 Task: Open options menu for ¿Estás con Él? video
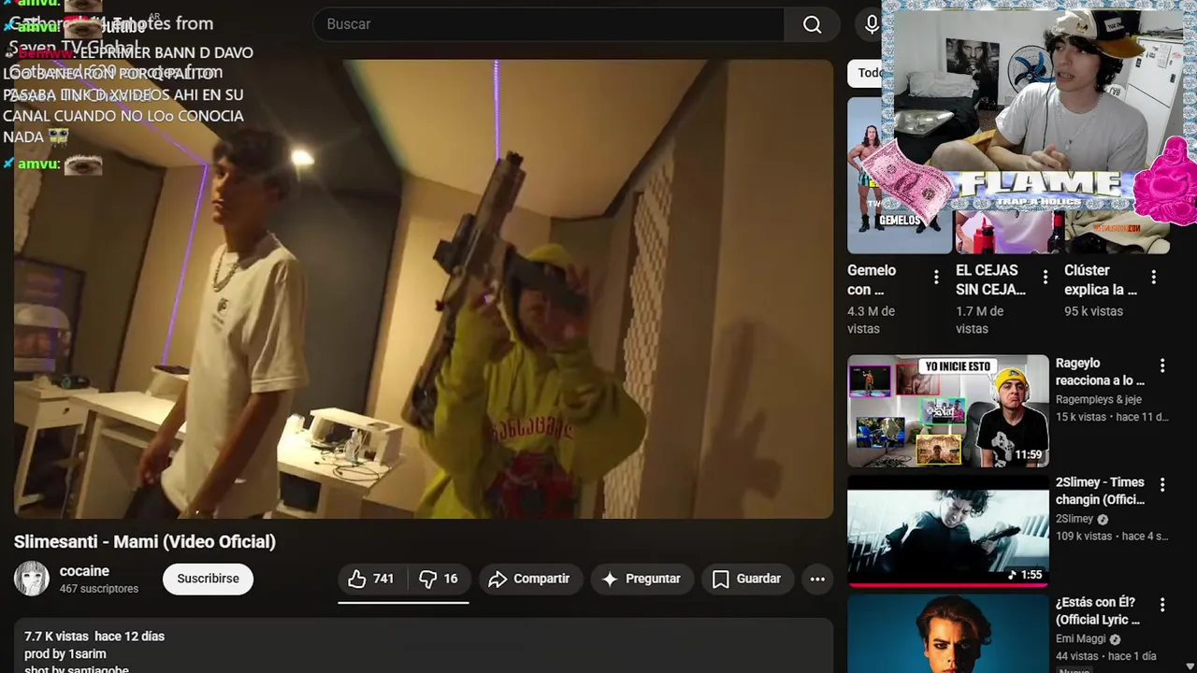point(1162,605)
